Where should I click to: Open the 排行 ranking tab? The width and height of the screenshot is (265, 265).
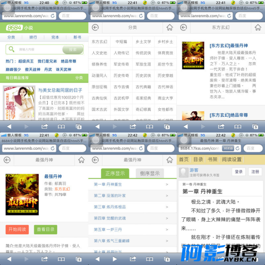33,38
